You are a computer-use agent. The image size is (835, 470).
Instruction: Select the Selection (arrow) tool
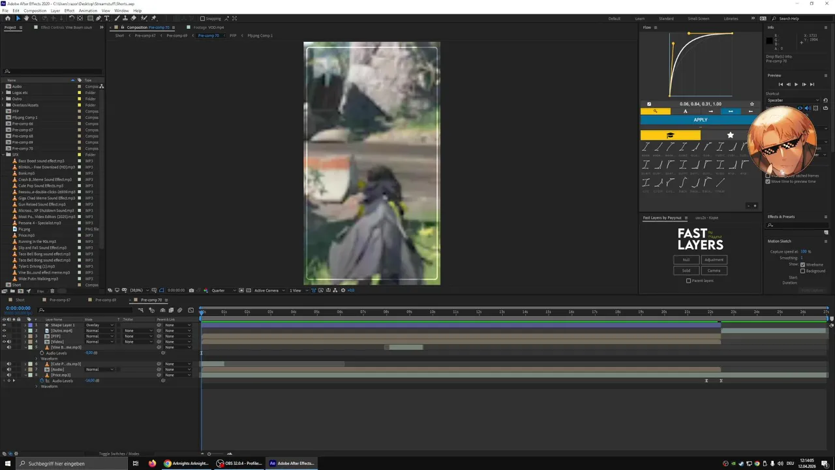tap(18, 18)
